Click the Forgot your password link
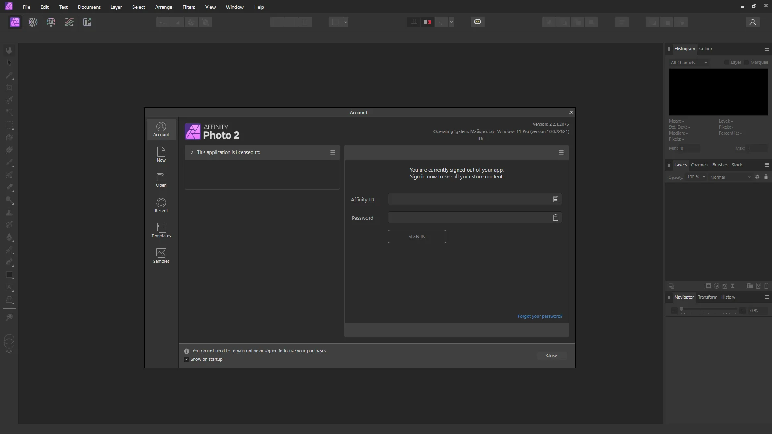Screen dimensions: 772x434 (x=540, y=316)
